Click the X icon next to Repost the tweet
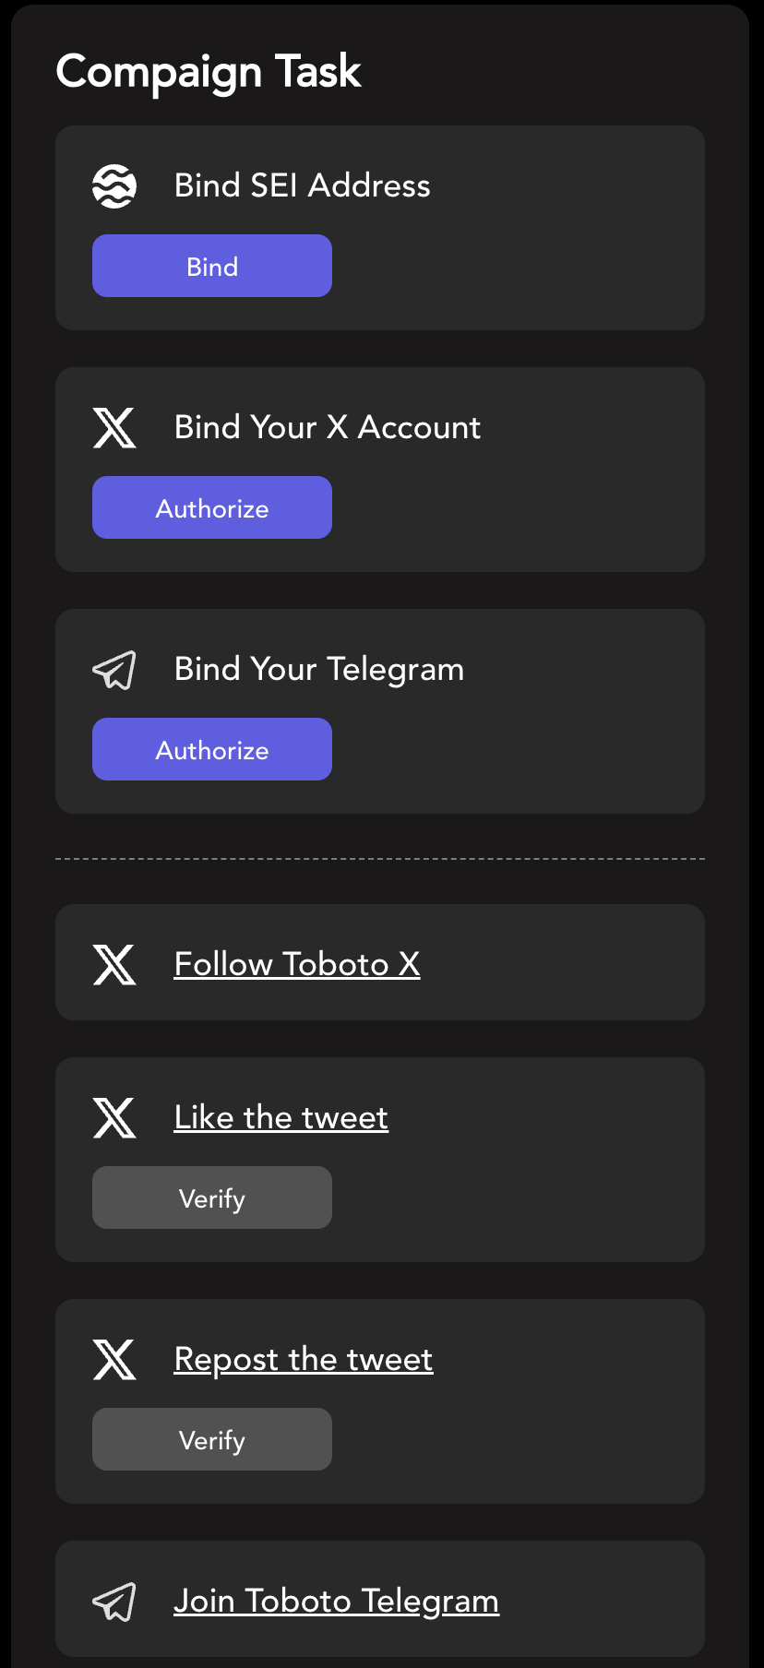This screenshot has width=764, height=1668. pyautogui.click(x=114, y=1360)
